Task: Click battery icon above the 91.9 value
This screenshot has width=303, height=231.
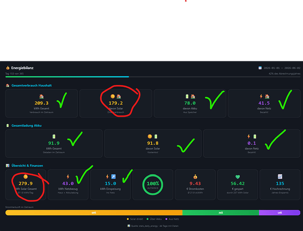Action: coord(54,136)
